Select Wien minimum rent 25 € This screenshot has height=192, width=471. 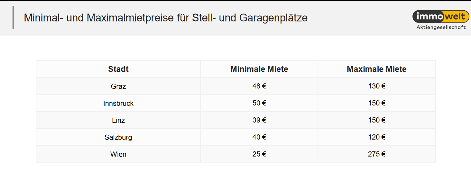[259, 154]
